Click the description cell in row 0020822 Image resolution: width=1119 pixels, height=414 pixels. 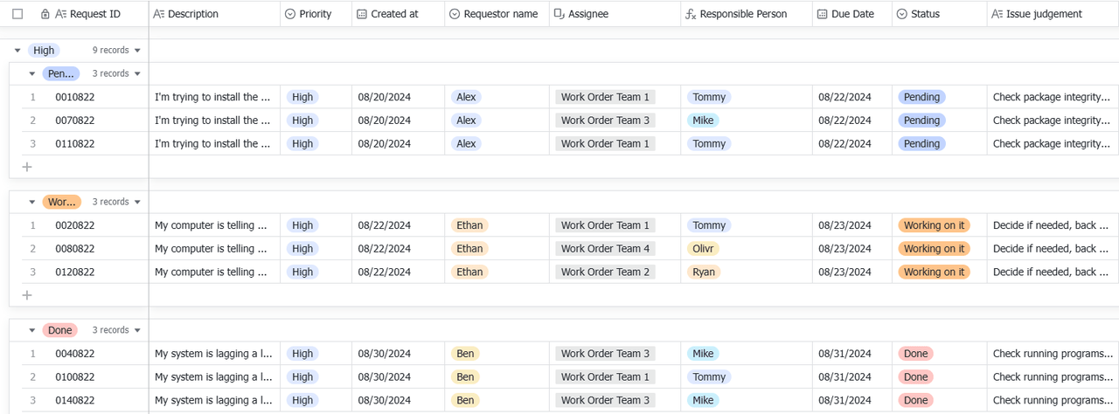pos(215,225)
